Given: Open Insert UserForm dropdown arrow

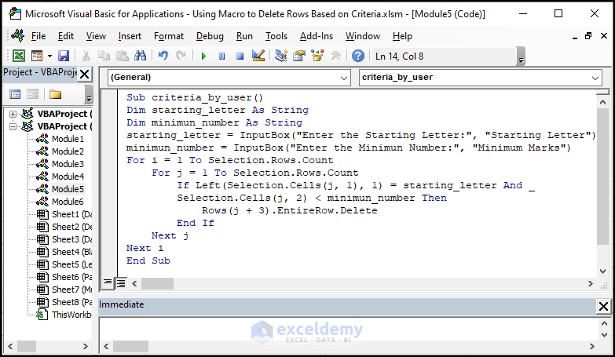Looking at the screenshot, I should [x=49, y=56].
